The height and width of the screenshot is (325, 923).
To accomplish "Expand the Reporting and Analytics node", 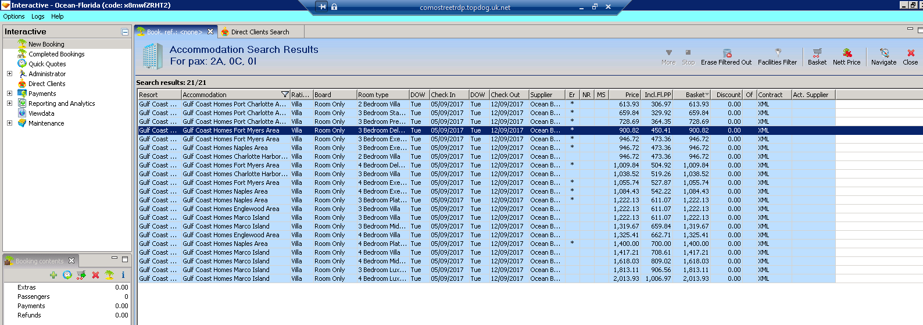I will [9, 103].
